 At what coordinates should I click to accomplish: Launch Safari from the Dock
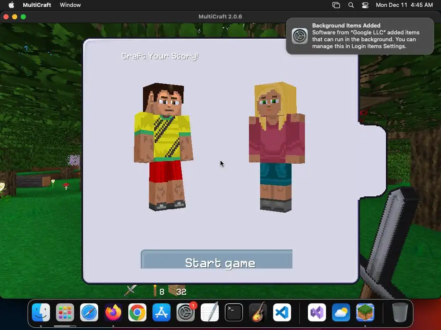coord(89,312)
